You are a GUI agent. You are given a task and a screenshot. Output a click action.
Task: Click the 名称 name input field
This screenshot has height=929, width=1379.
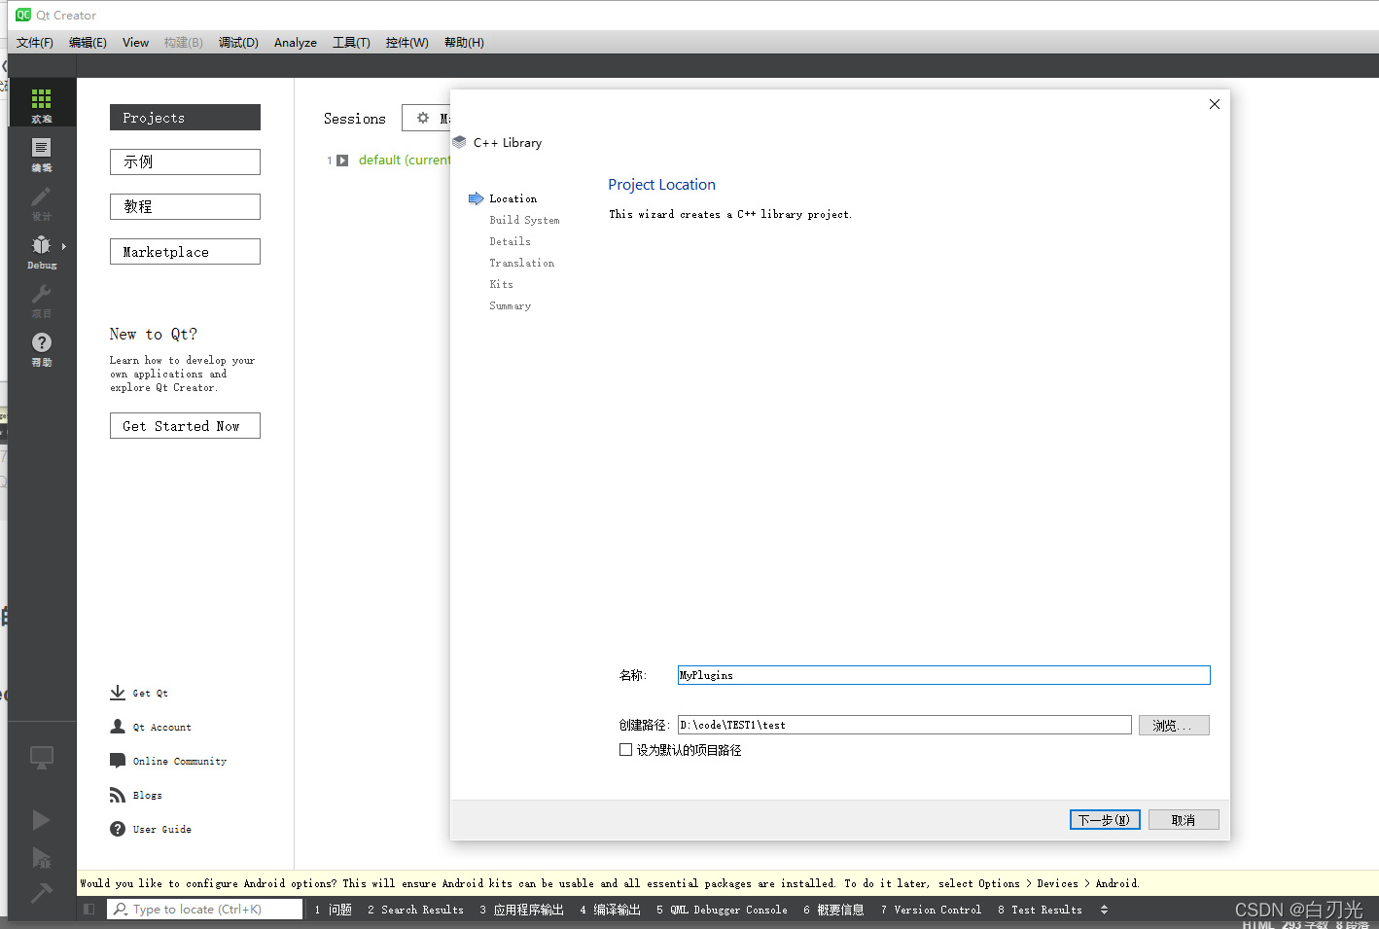click(943, 675)
